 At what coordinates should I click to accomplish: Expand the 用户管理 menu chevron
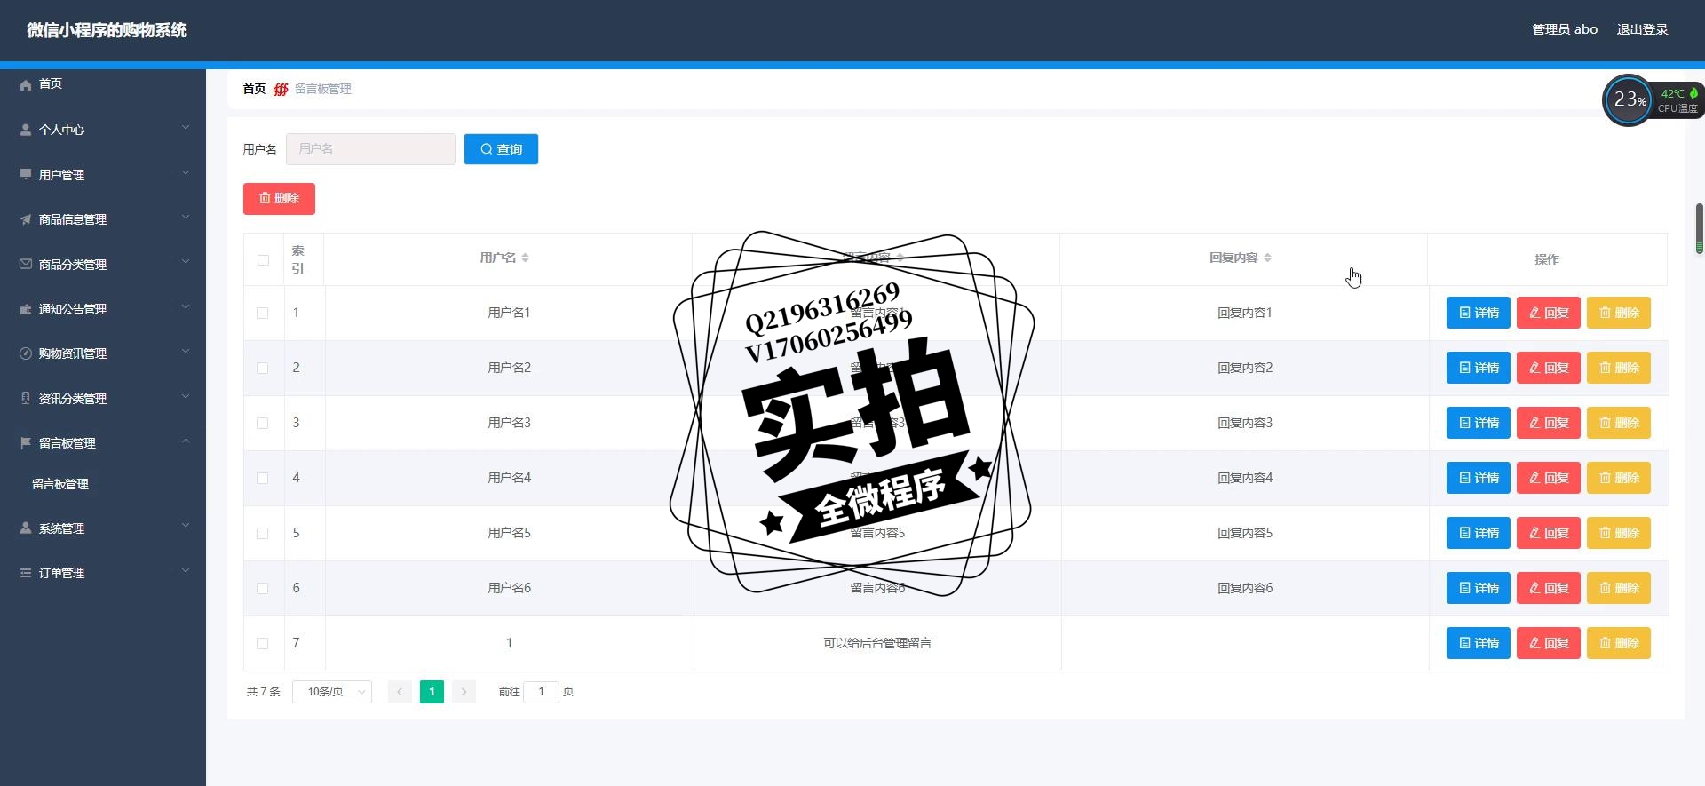tap(186, 173)
